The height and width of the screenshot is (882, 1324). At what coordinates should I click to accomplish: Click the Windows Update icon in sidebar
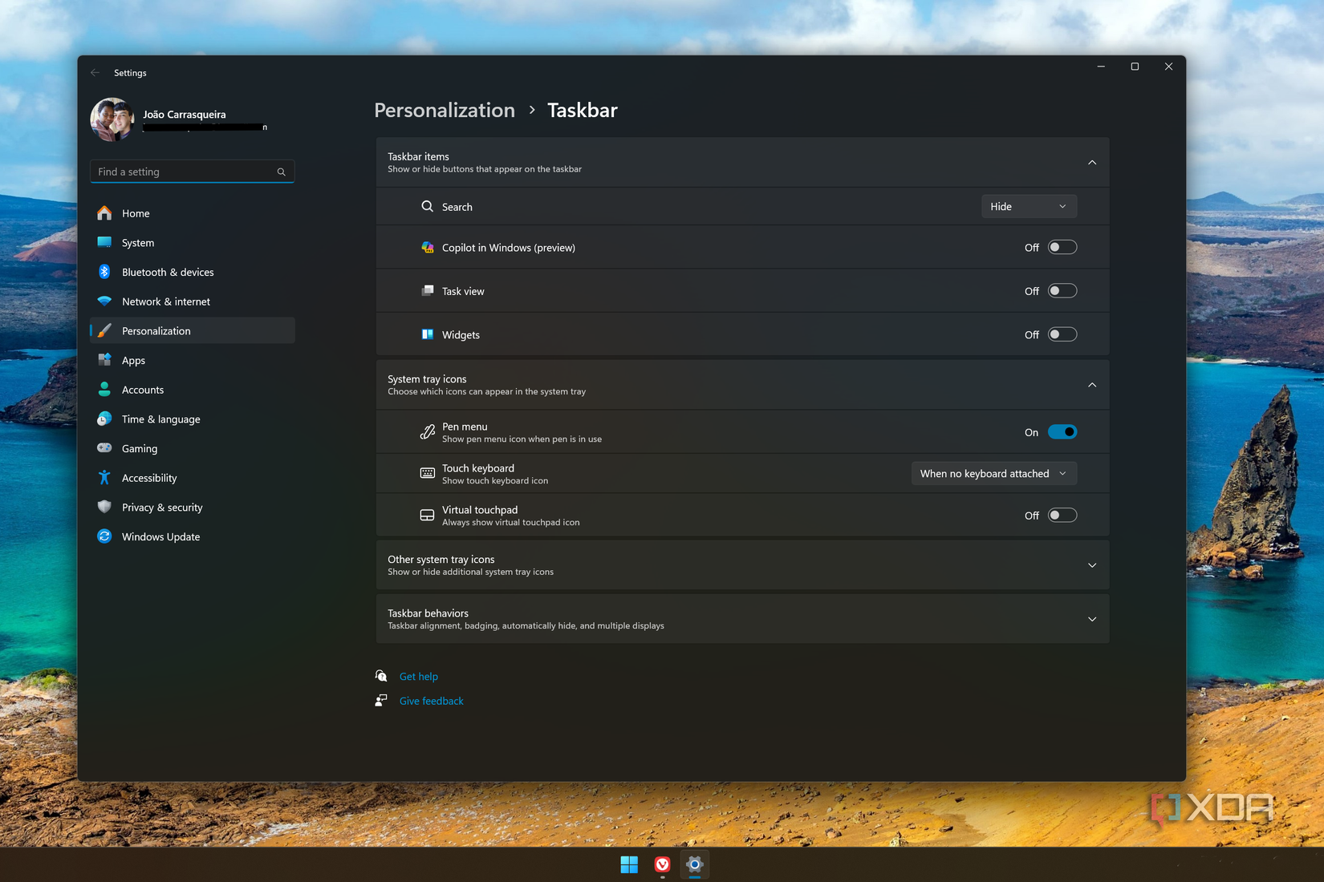tap(105, 536)
